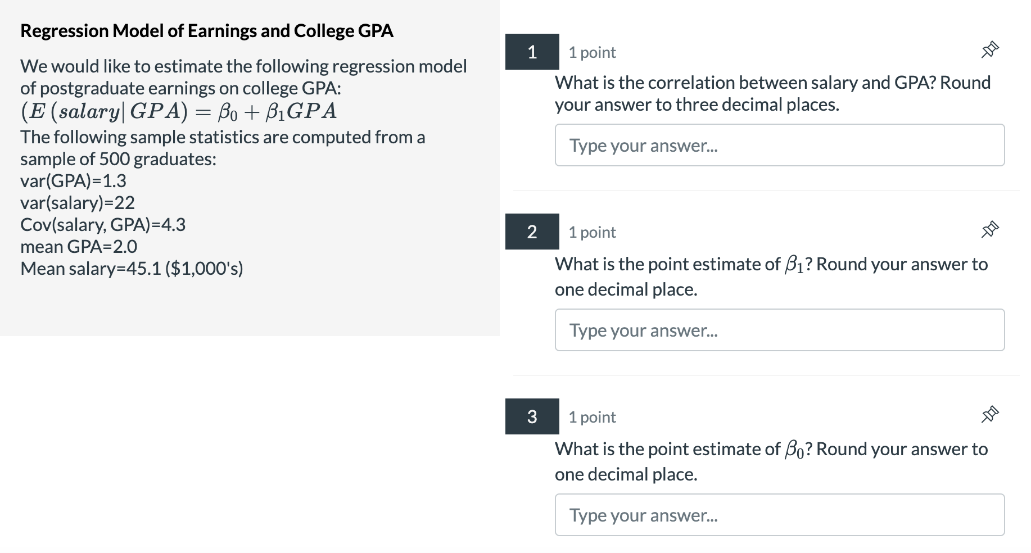Select the correlation question text
Image resolution: width=1031 pixels, height=553 pixels.
point(772,93)
